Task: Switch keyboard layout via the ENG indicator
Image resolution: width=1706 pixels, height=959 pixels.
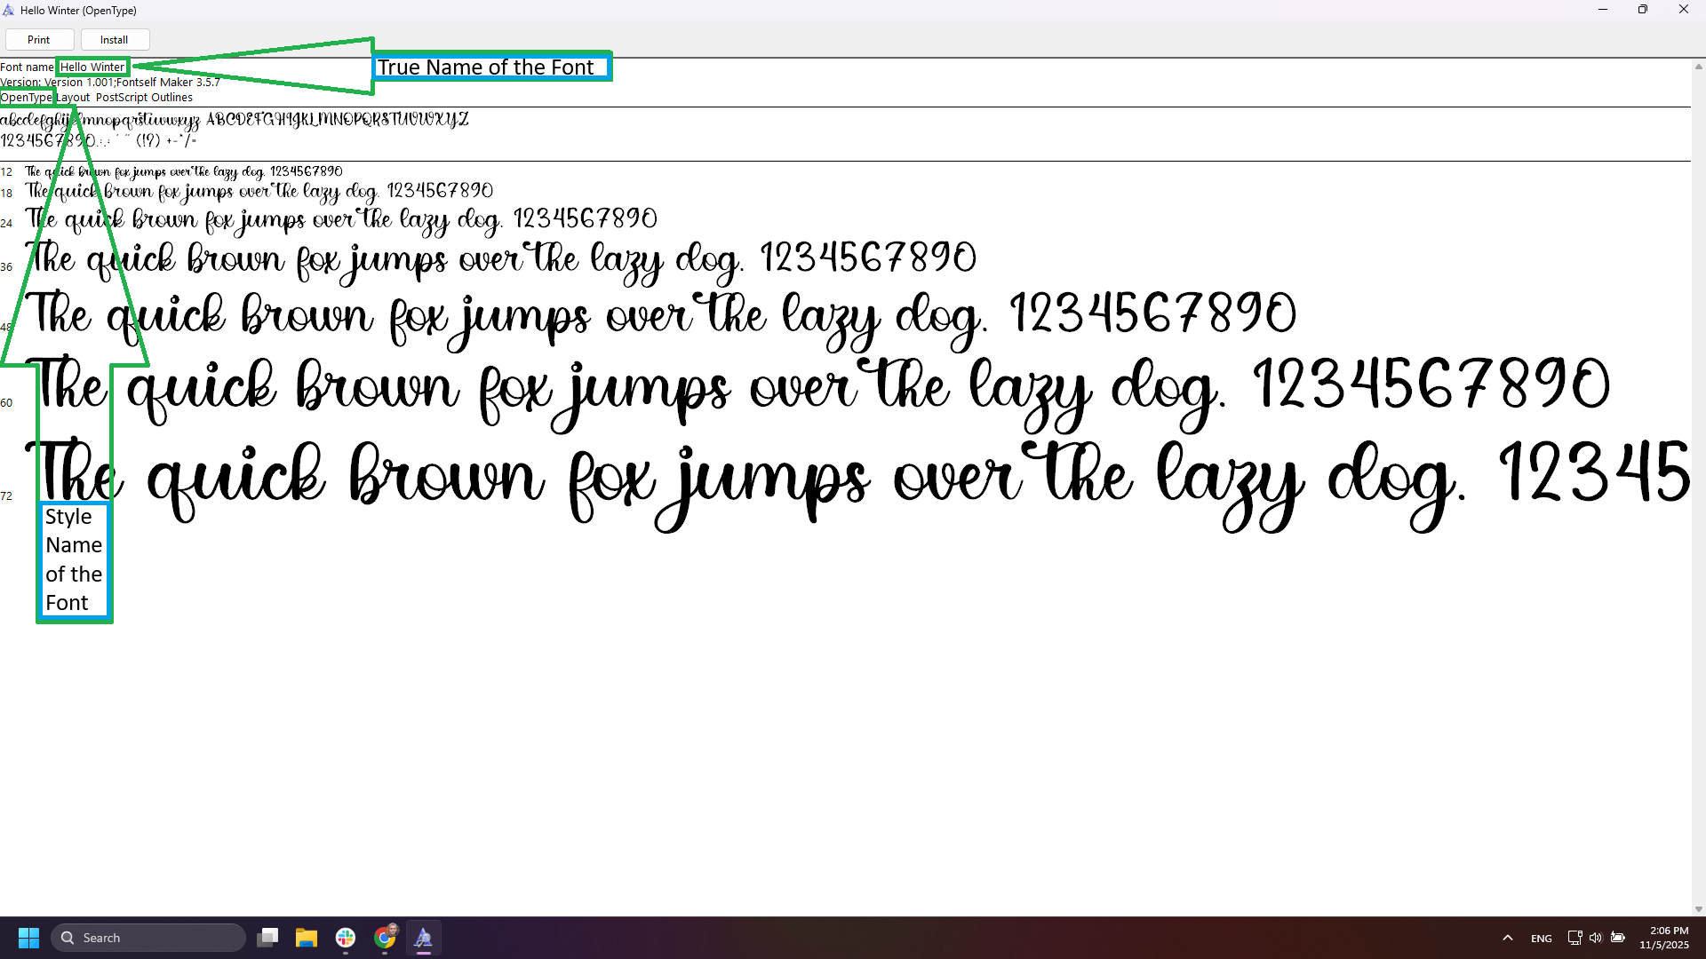Action: point(1542,937)
